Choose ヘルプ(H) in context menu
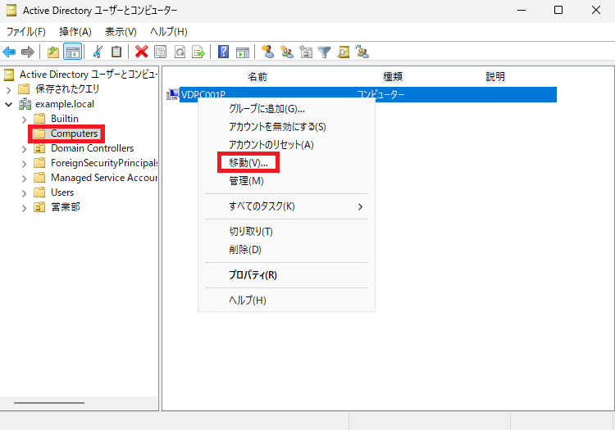615x430 pixels. 248,301
